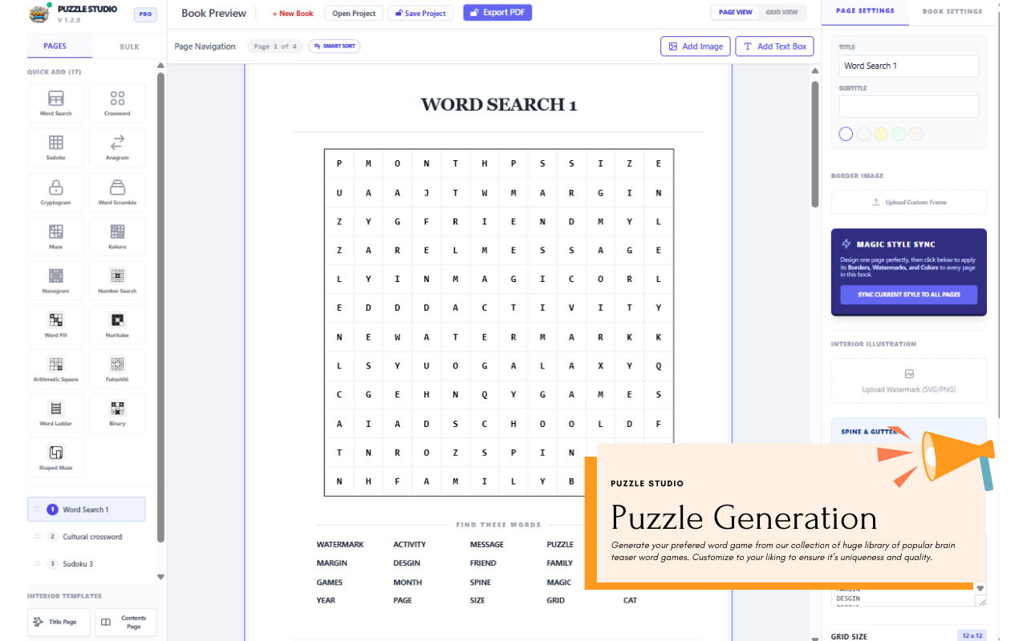This screenshot has width=1027, height=641.
Task: Add a Shaped Maze puzzle
Action: point(55,457)
